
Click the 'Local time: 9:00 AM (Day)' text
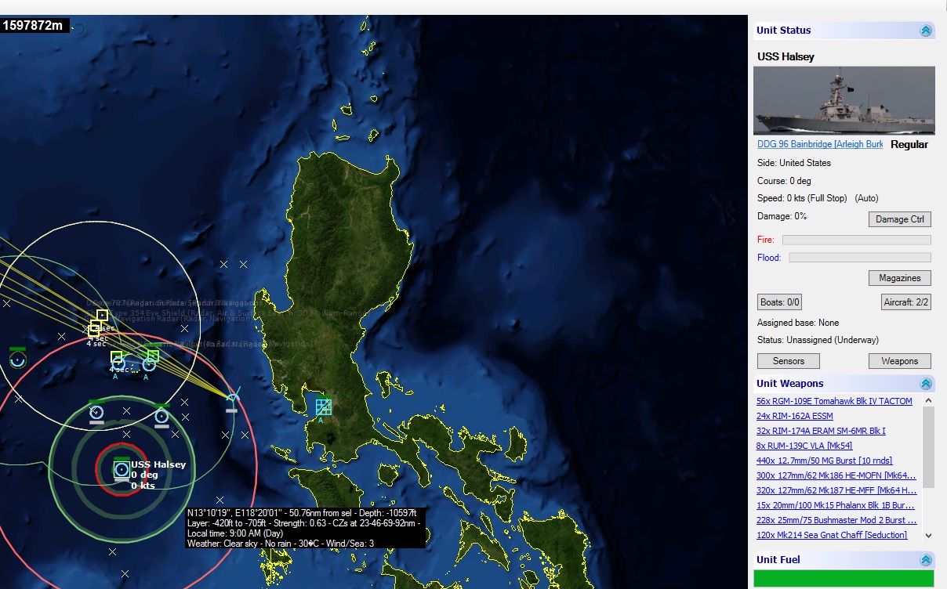[x=234, y=533]
